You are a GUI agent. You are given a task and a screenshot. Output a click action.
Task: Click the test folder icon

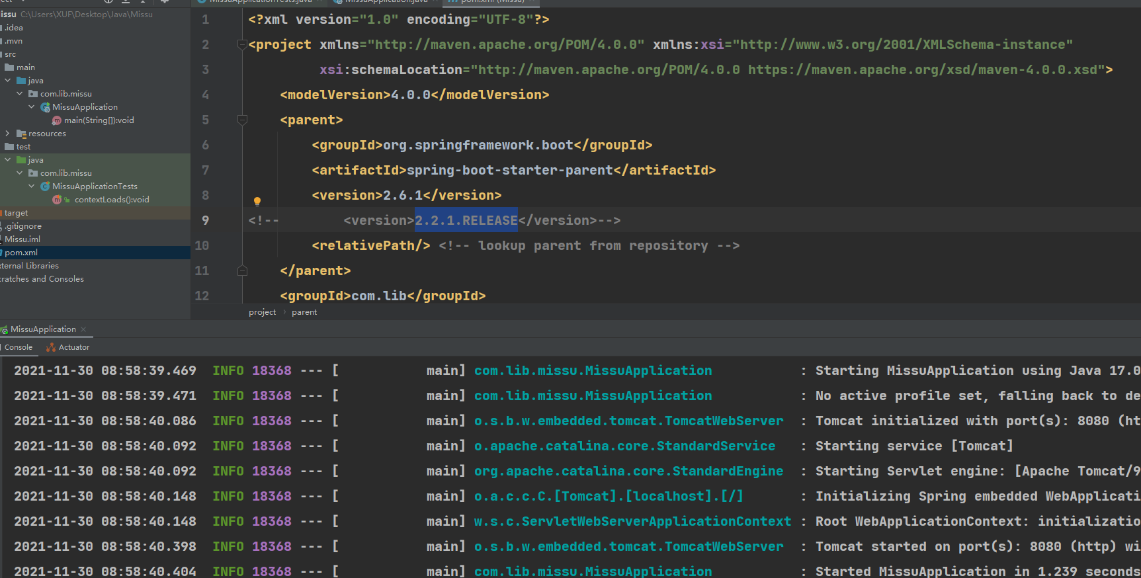pyautogui.click(x=9, y=147)
